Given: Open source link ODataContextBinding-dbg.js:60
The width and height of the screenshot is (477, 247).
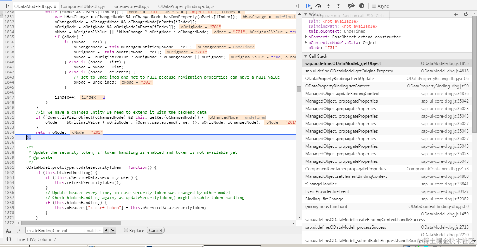Looking at the screenshot, I should point(439,206).
